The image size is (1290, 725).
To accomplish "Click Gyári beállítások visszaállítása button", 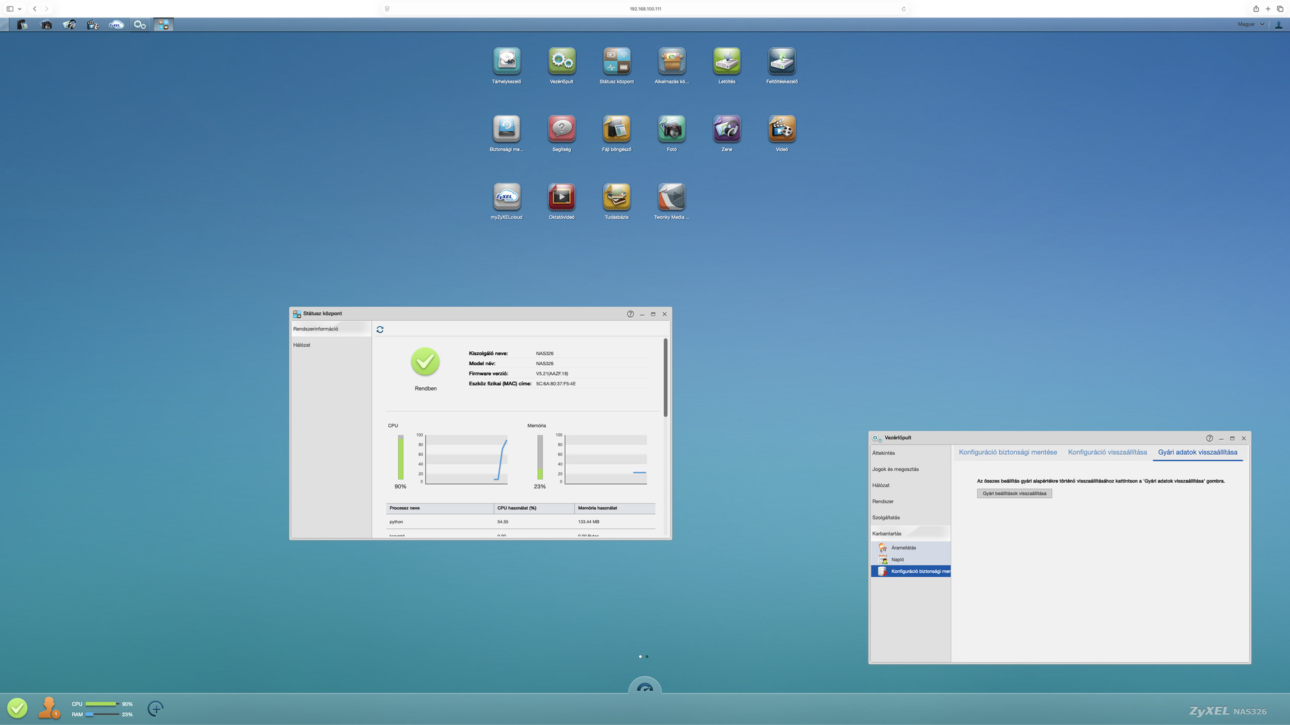I will 1013,493.
